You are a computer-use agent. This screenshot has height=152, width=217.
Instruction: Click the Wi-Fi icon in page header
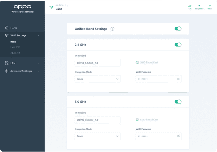click(x=51, y=7)
